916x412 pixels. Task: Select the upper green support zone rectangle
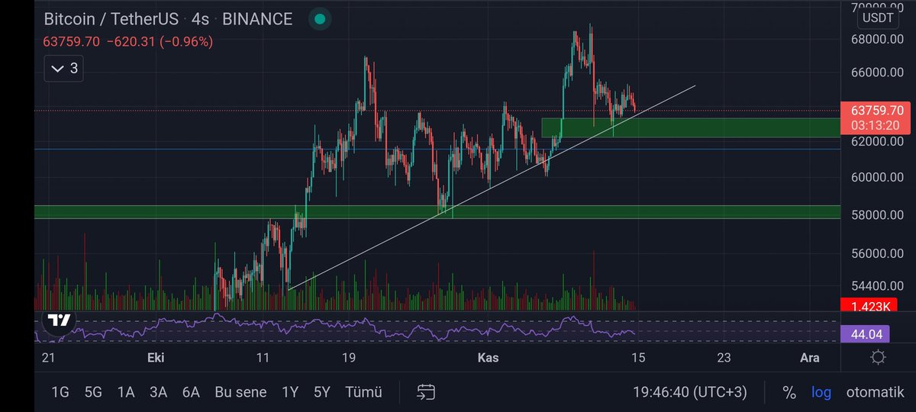click(691, 127)
